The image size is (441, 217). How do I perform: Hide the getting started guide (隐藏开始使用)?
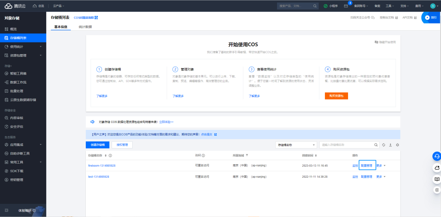385,42
